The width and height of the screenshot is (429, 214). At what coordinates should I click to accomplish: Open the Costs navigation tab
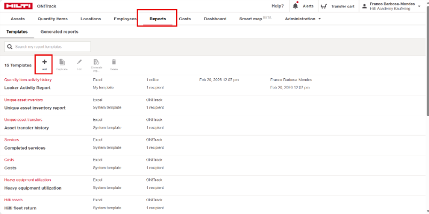pos(185,19)
